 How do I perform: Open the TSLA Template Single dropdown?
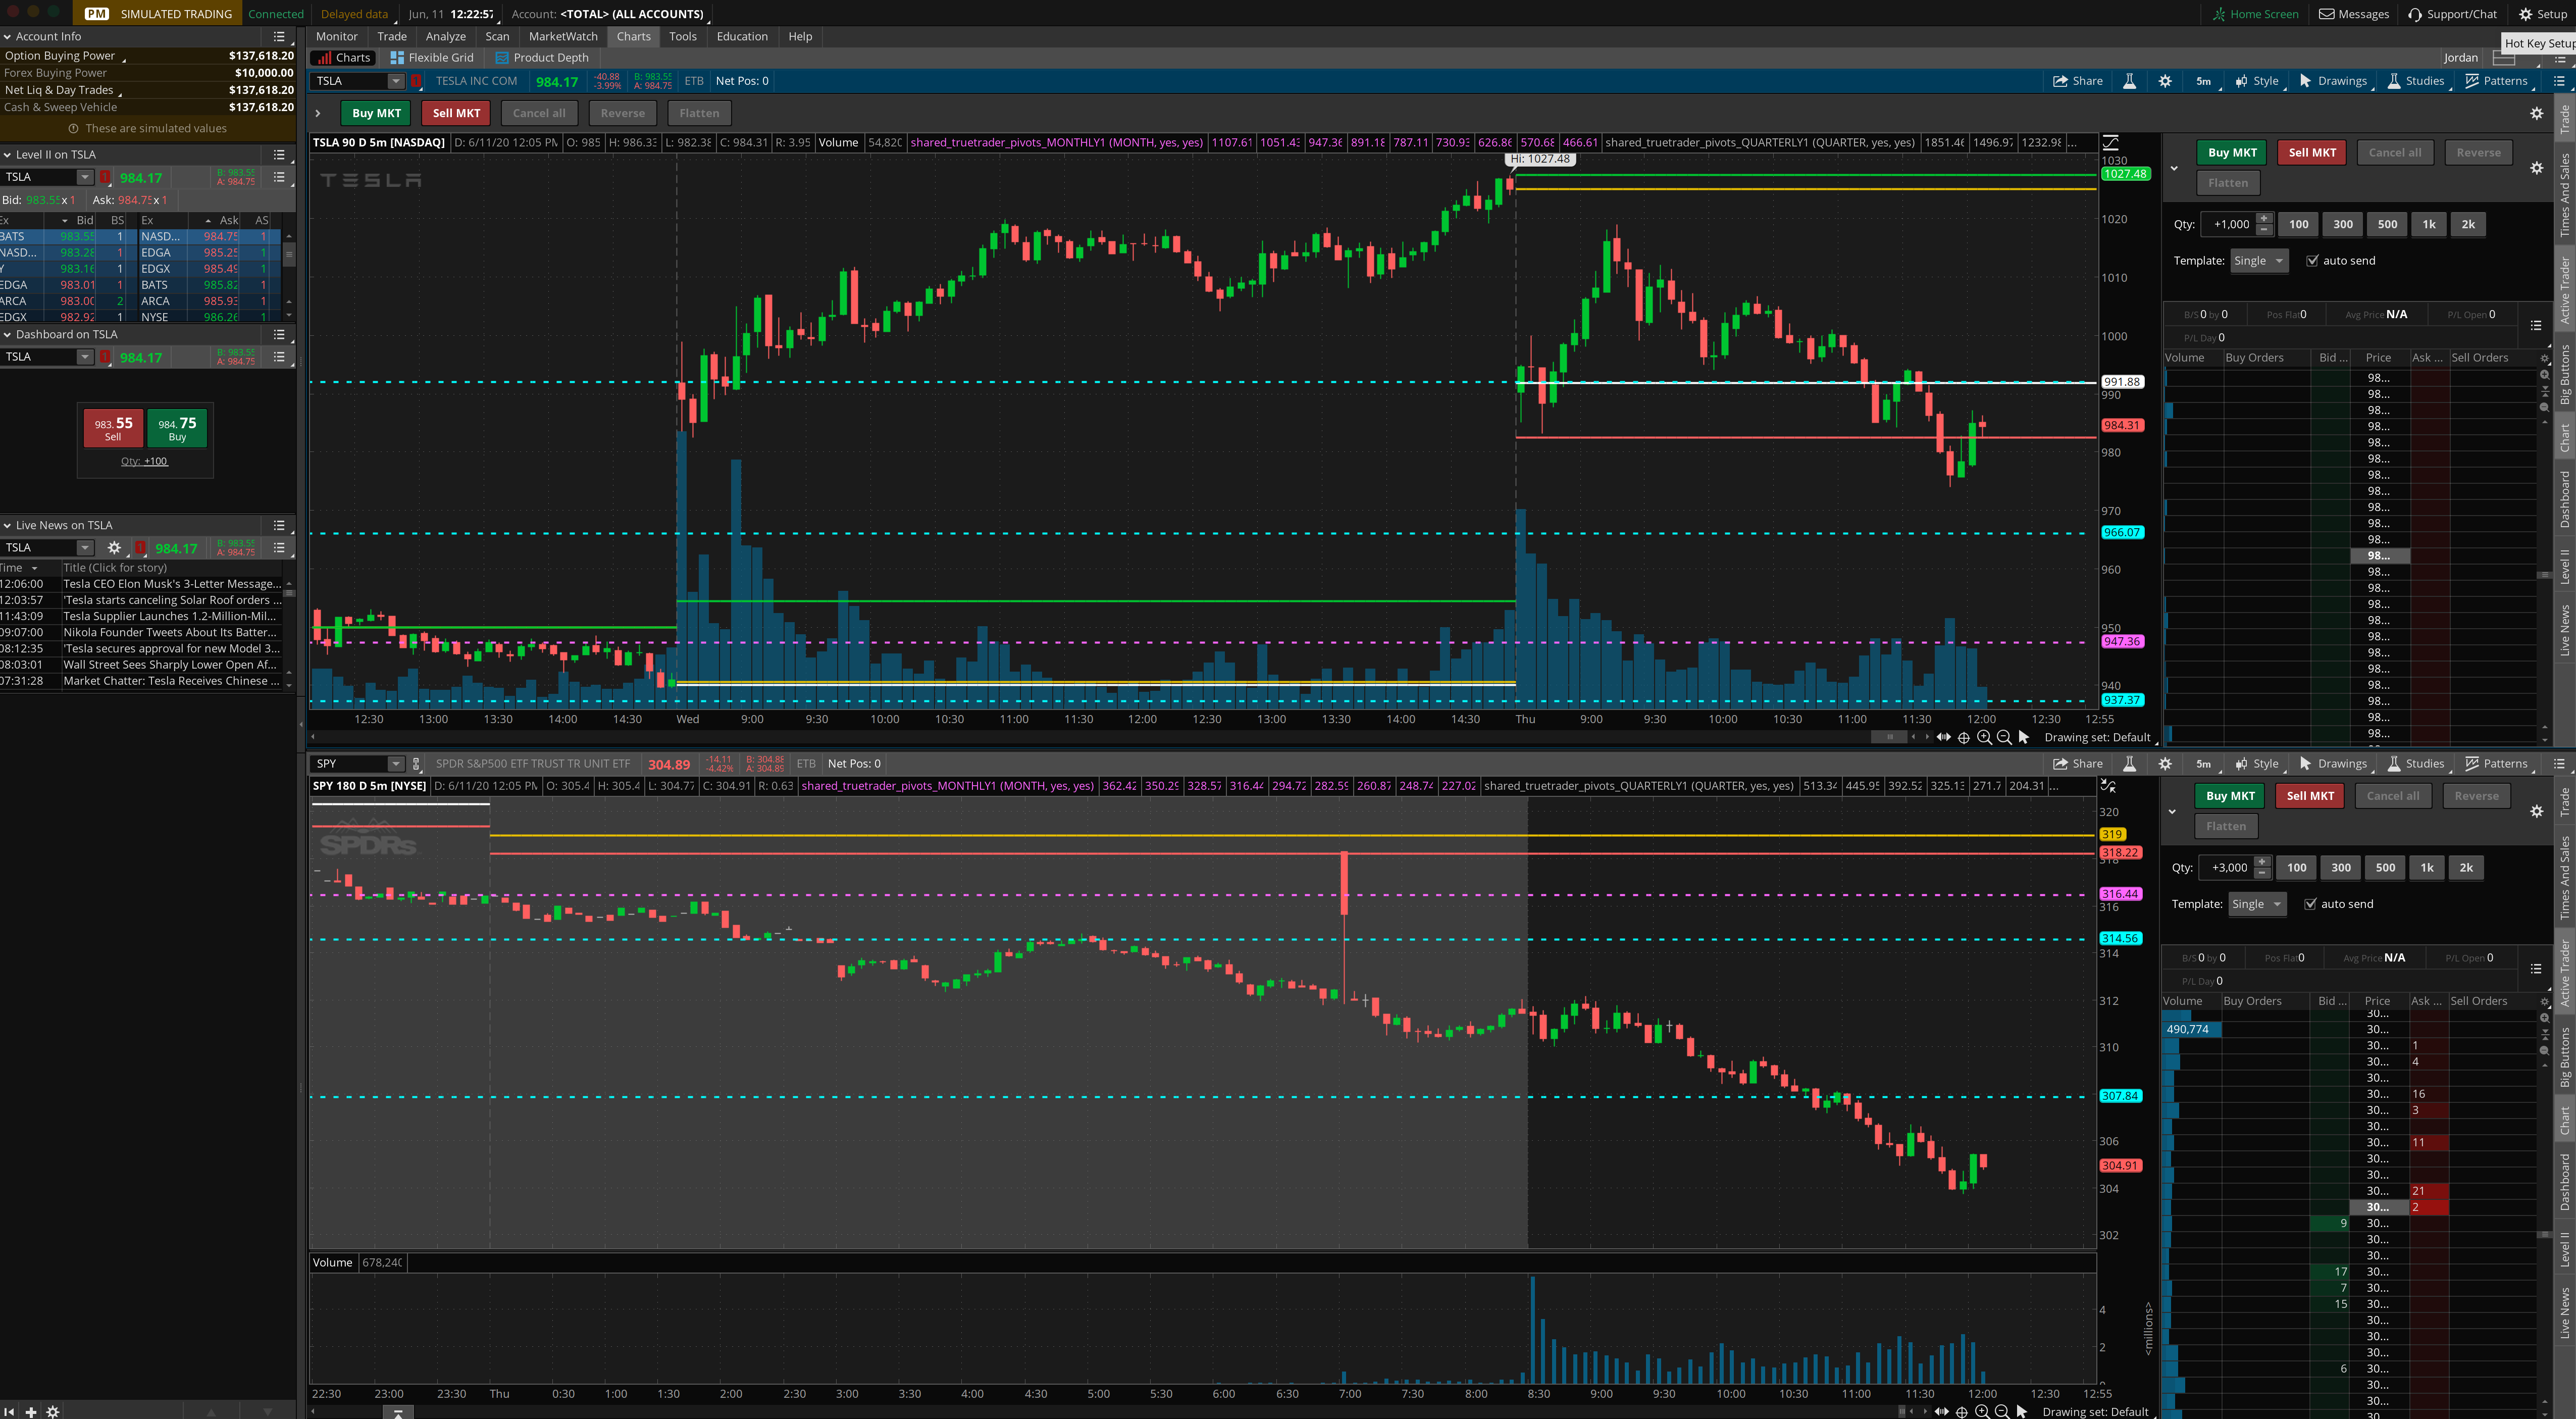point(2259,261)
